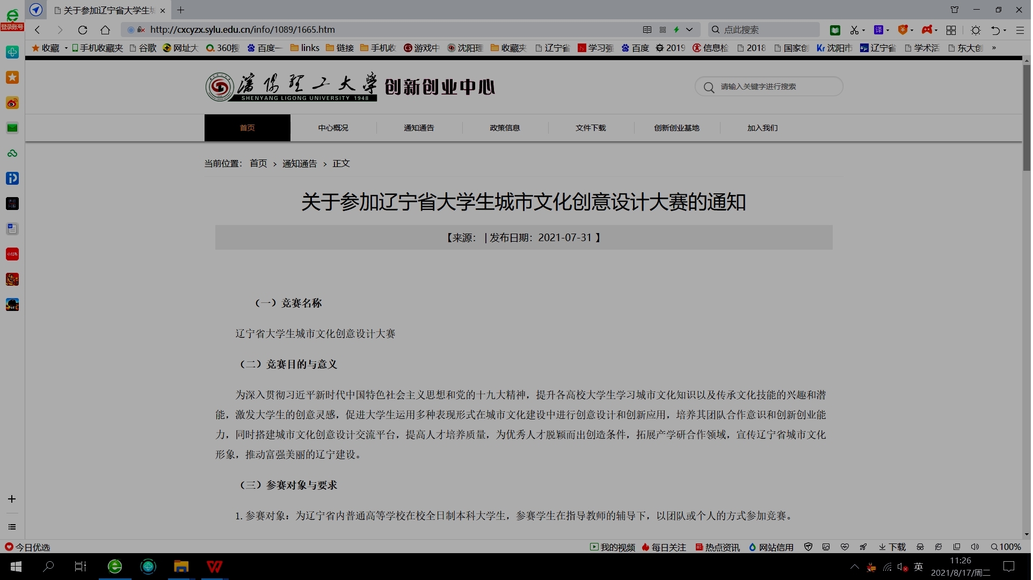Viewport: 1033px width, 580px height.
Task: Open the 加入我们 navigation item
Action: pos(763,128)
